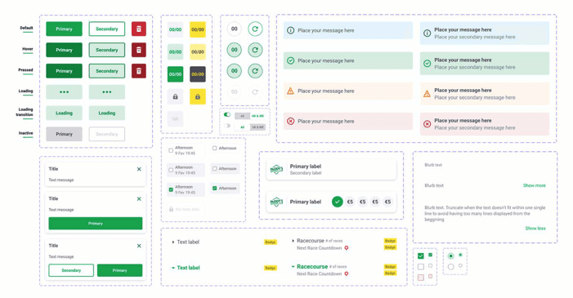Collapse the green expanded Racecourse row
The height and width of the screenshot is (298, 573).
[x=293, y=267]
